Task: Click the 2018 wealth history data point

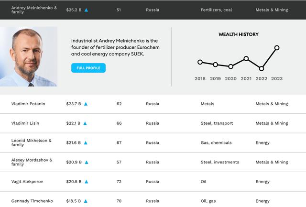Action: pos(200,62)
